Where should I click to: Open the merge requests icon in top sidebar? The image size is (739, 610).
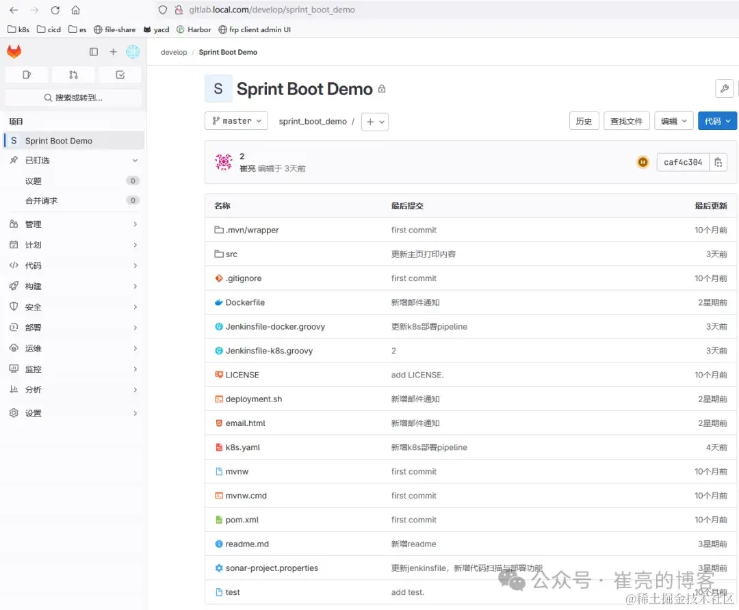click(x=73, y=74)
